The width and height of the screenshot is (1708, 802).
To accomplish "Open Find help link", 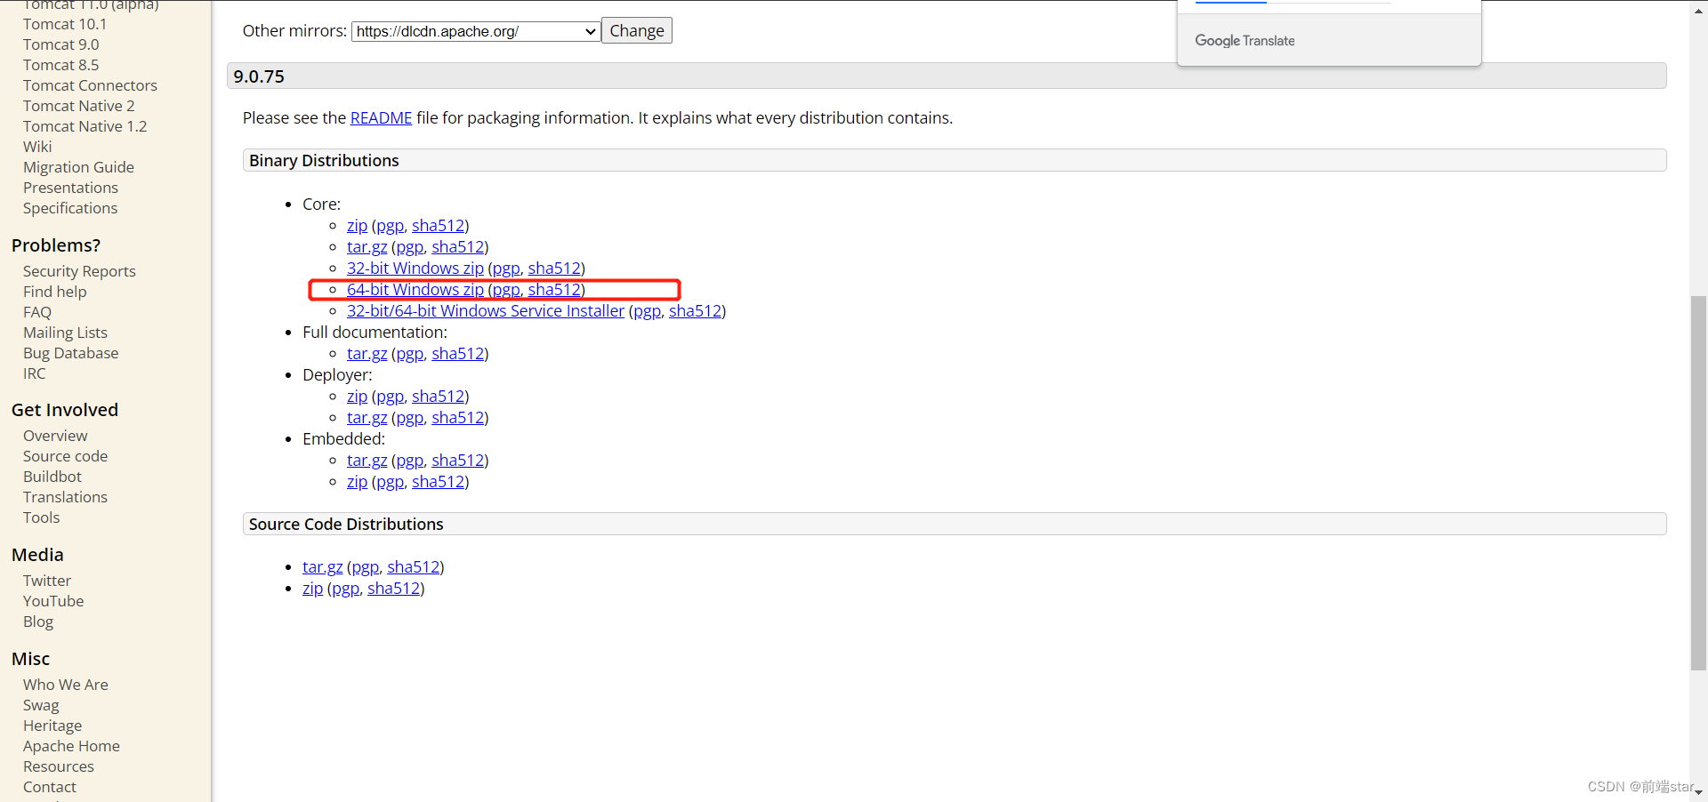I will coord(55,292).
